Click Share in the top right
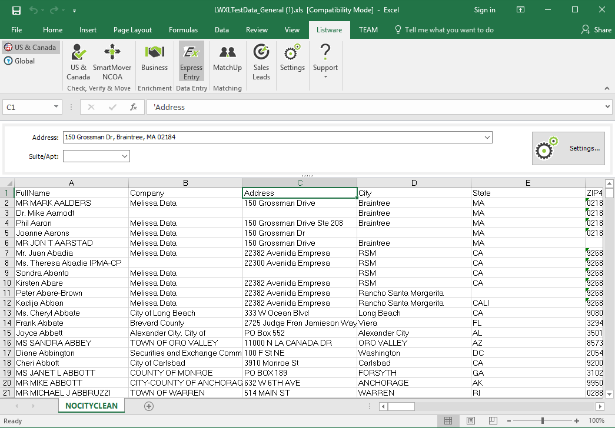 (x=596, y=30)
